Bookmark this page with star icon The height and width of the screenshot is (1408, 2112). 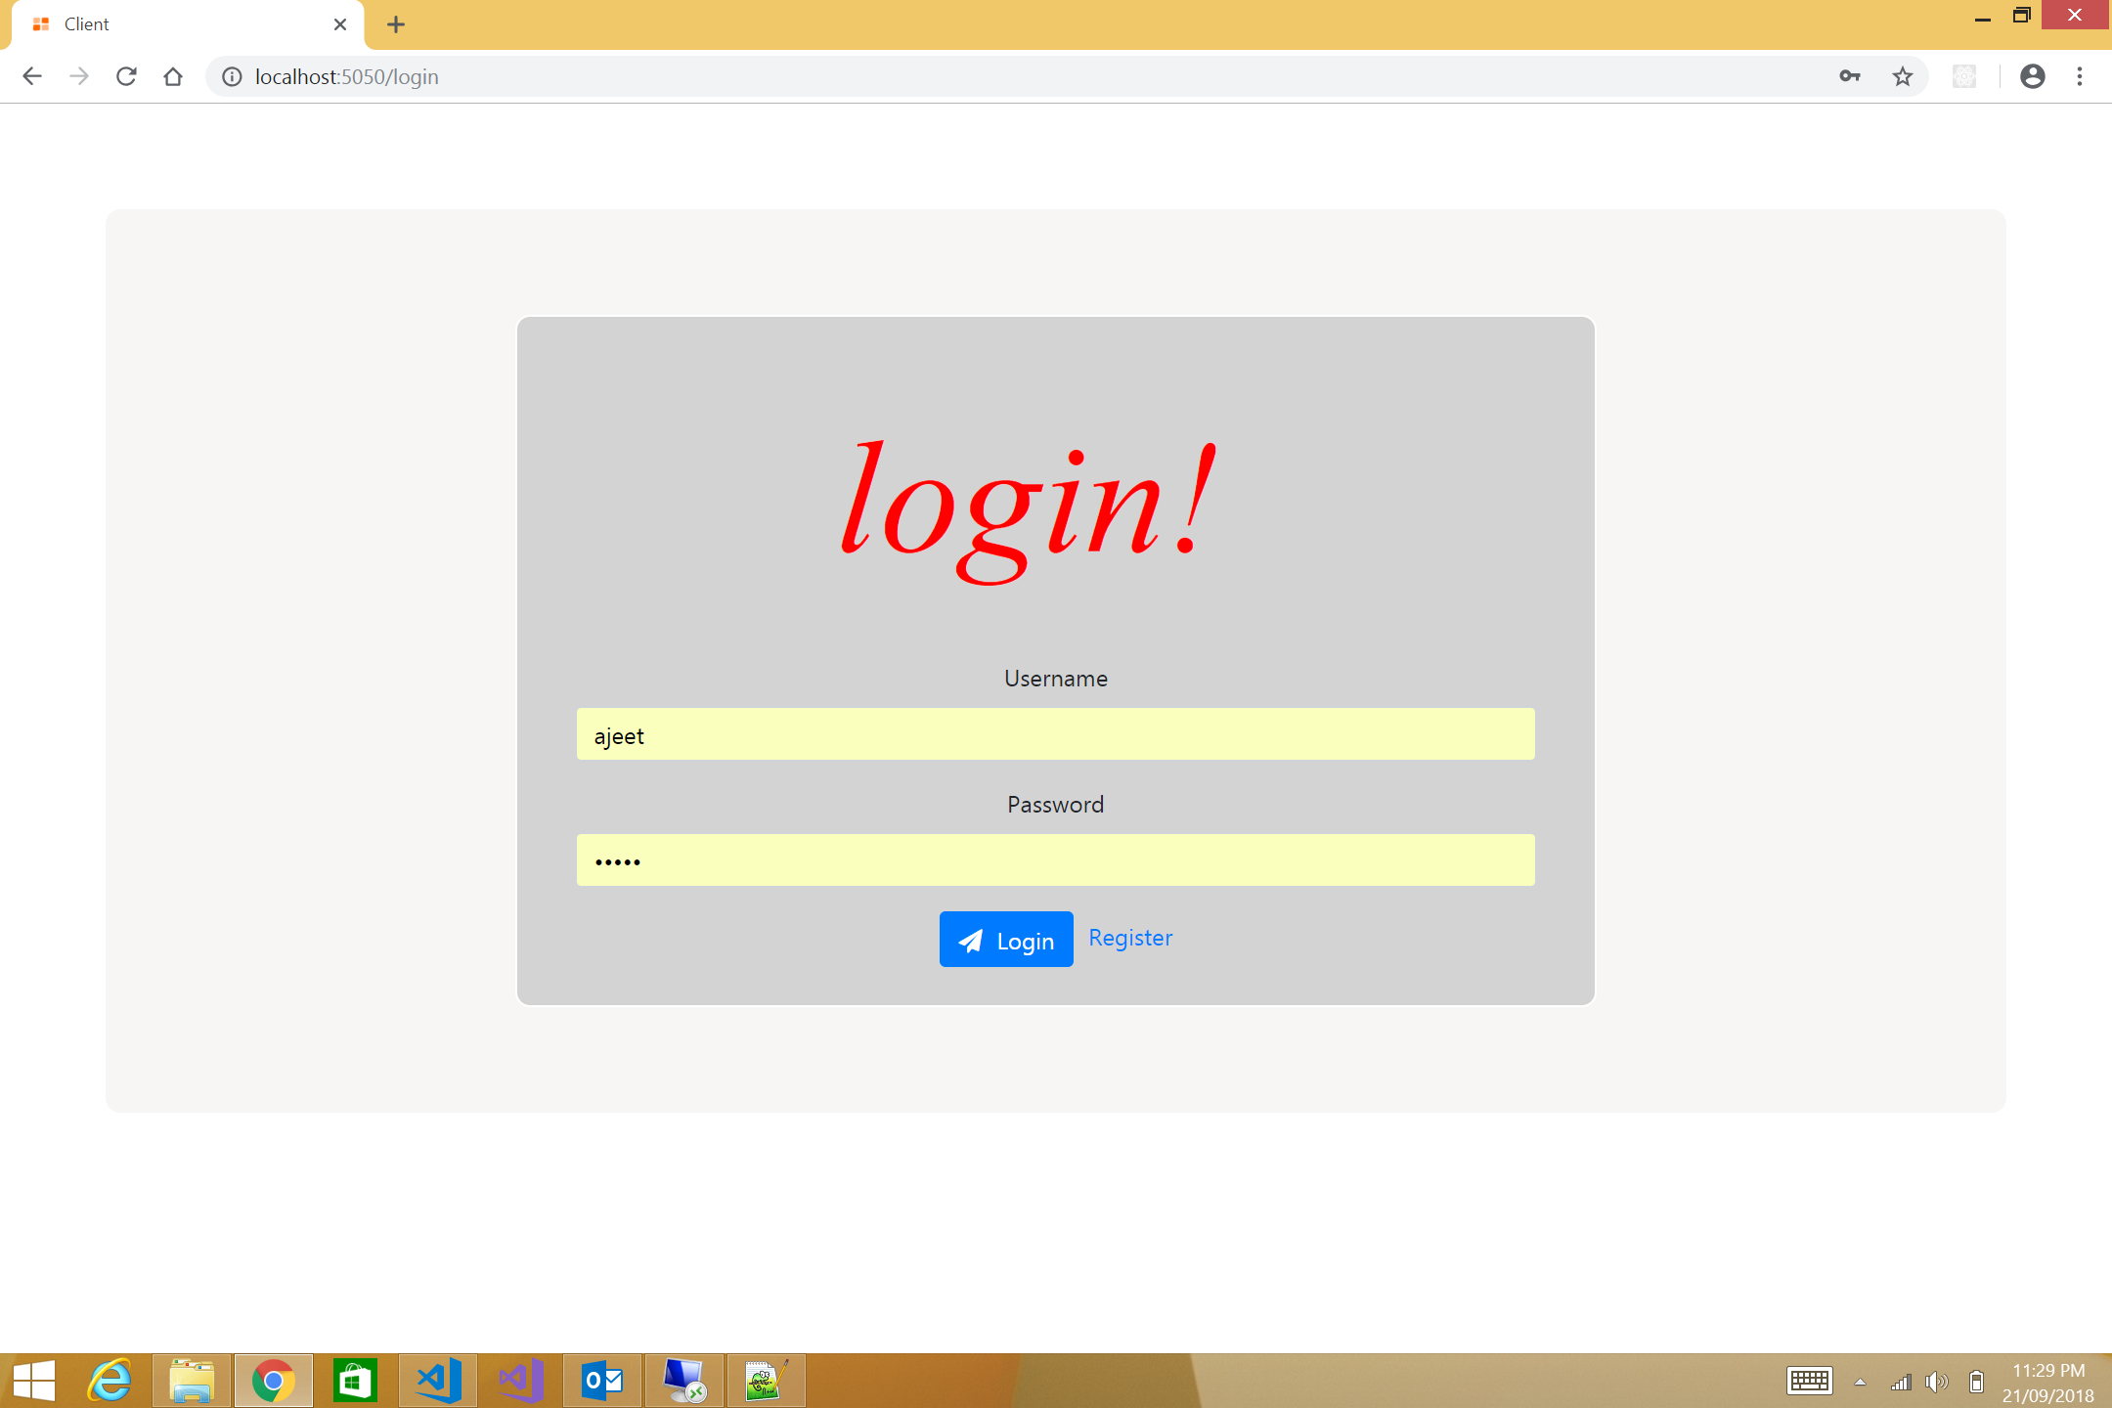1902,76
